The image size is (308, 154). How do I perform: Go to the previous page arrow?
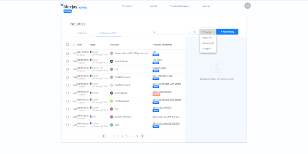[104, 136]
